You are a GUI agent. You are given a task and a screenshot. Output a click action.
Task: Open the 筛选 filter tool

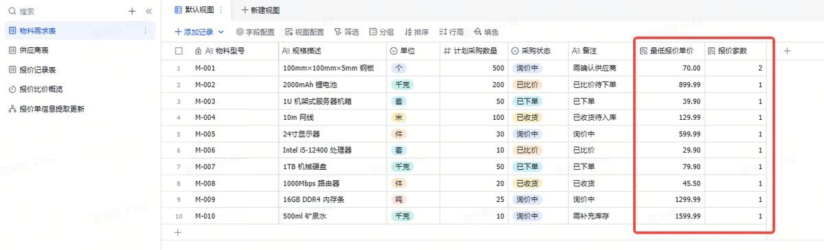click(x=346, y=32)
